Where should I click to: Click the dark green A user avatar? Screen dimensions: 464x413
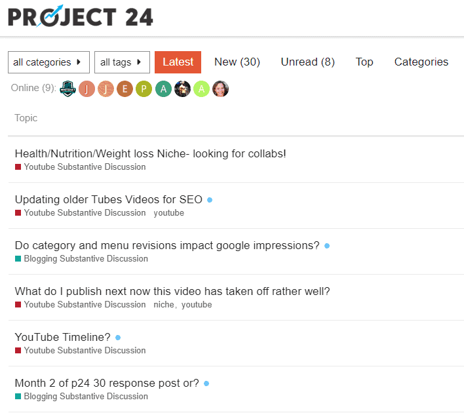(163, 88)
